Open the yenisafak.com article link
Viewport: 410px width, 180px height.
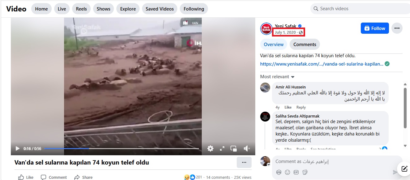click(x=322, y=64)
